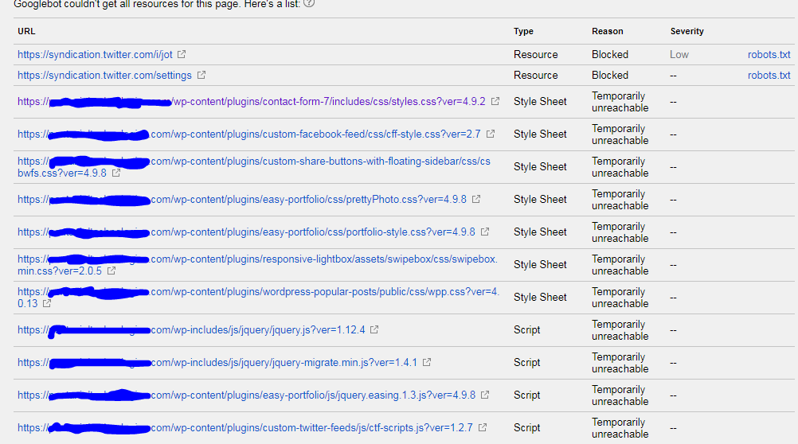The width and height of the screenshot is (798, 444).
Task: Click the Severity column header
Action: pos(687,32)
